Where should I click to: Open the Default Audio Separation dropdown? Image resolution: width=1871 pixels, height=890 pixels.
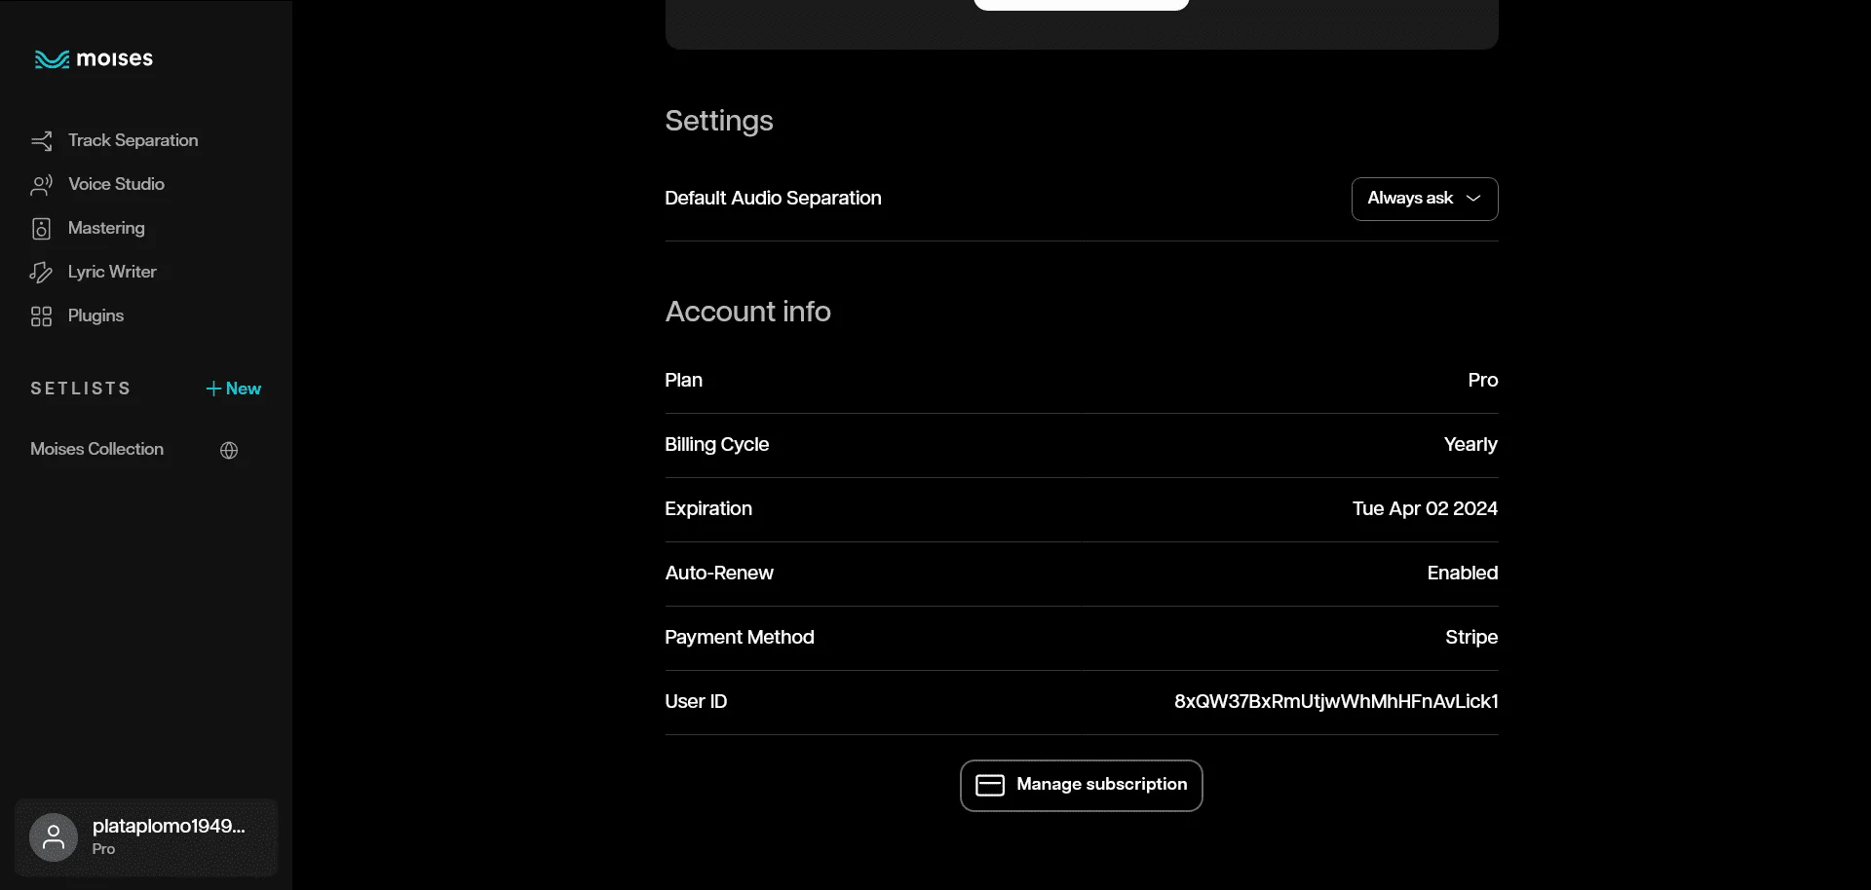point(1425,199)
